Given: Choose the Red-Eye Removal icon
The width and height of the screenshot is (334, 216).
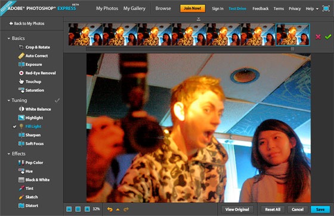Looking at the screenshot, I should click(21, 73).
